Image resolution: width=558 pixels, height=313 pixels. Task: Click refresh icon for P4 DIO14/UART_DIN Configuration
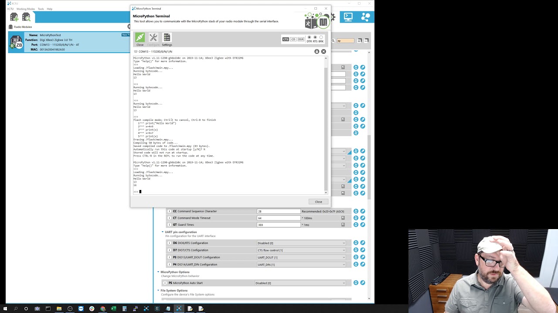pos(356,264)
